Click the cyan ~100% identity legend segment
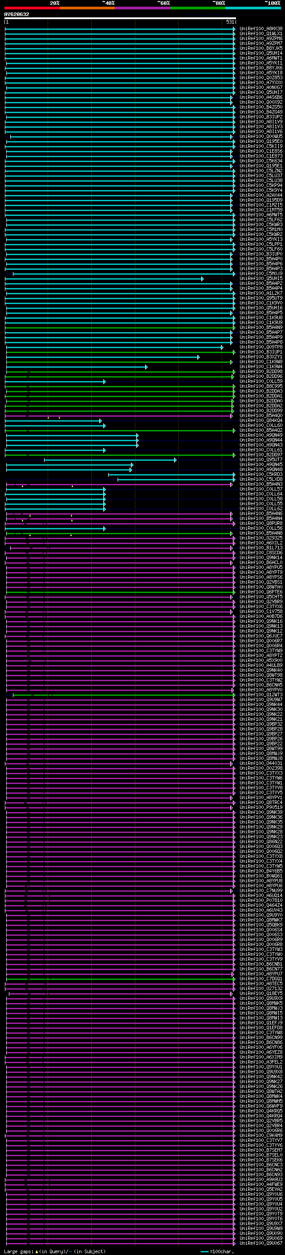 pos(253,8)
